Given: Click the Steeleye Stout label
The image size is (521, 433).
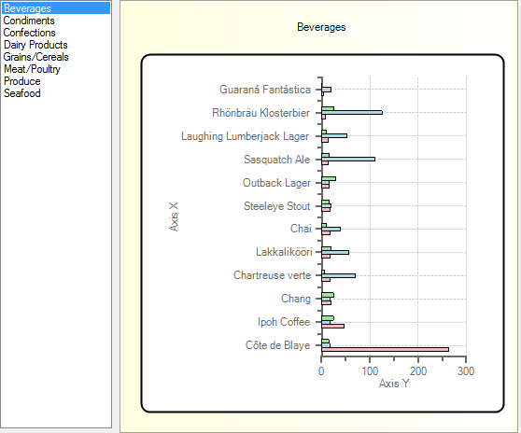Looking at the screenshot, I should pyautogui.click(x=276, y=206).
